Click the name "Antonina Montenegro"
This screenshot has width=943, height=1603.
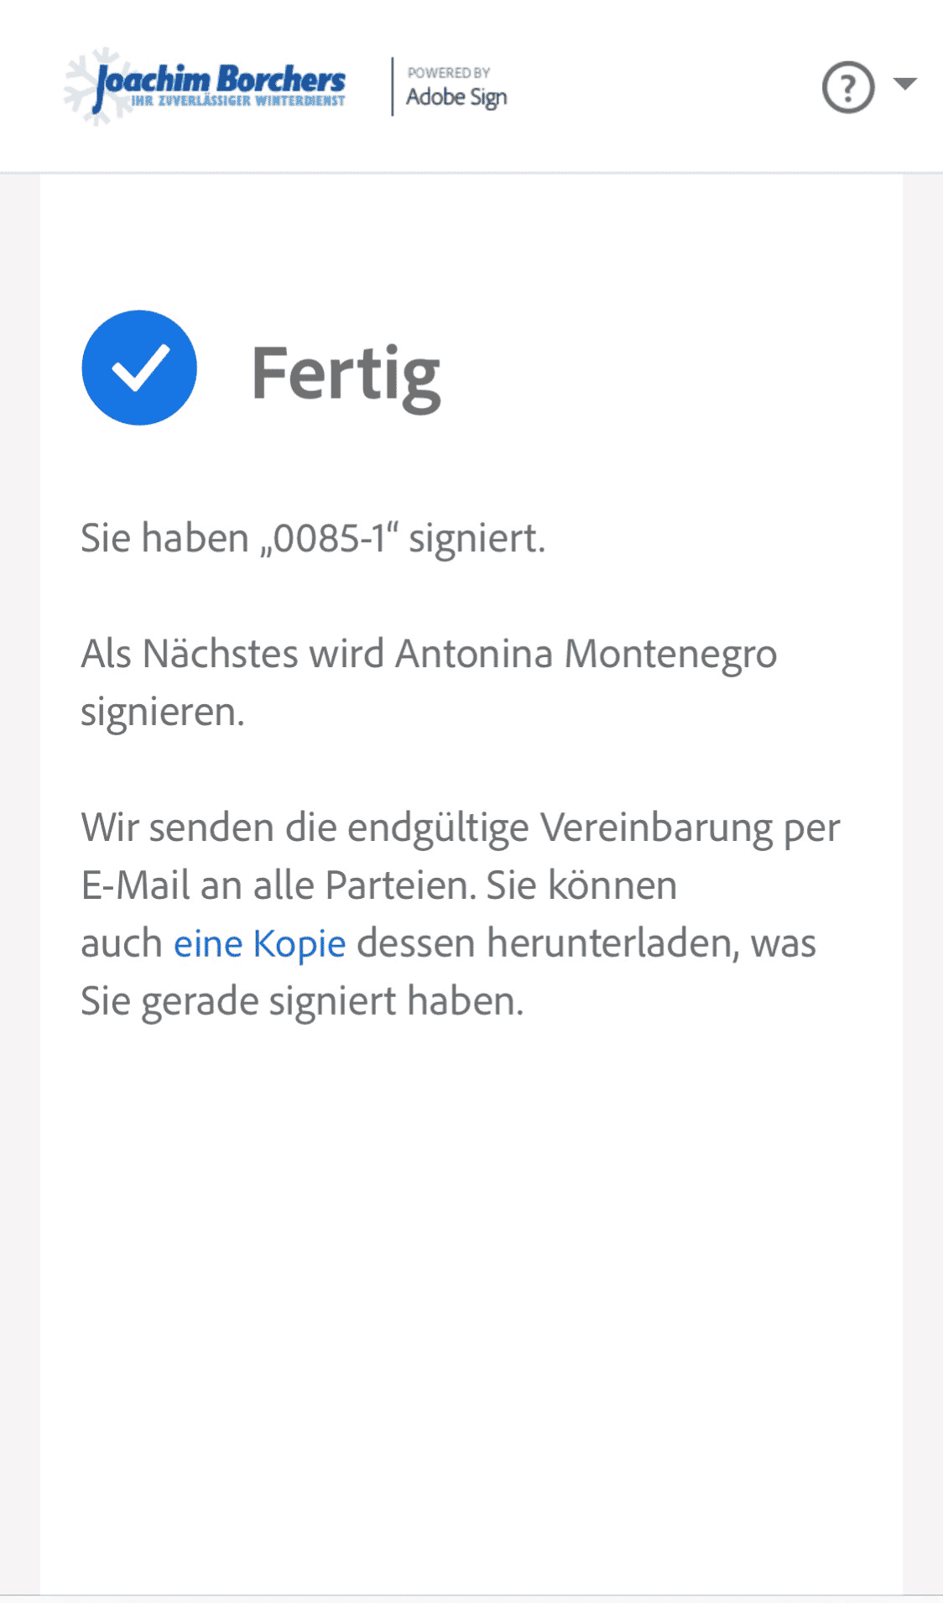point(586,654)
